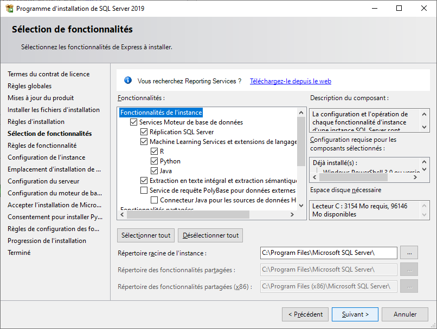Select the Mises à jour du produit step
The height and width of the screenshot is (329, 437).
(41, 98)
